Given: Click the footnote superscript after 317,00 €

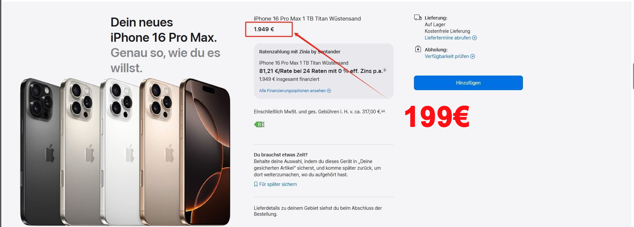Looking at the screenshot, I should click(x=383, y=111).
